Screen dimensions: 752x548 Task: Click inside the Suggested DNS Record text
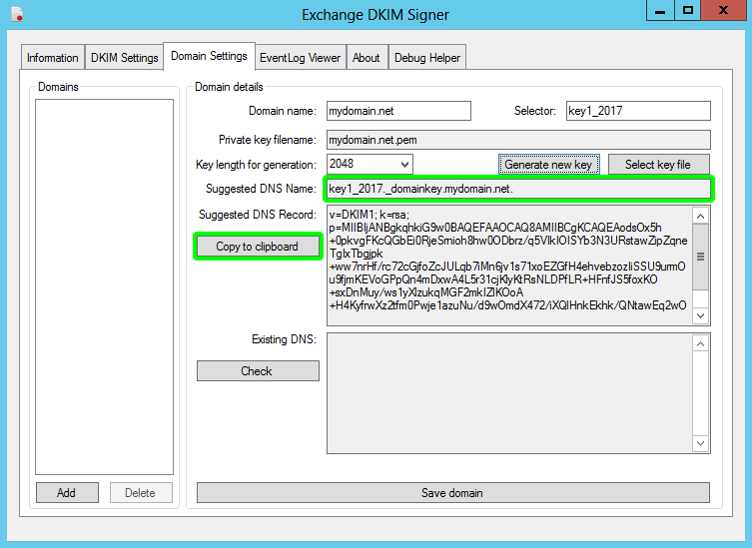click(x=509, y=267)
